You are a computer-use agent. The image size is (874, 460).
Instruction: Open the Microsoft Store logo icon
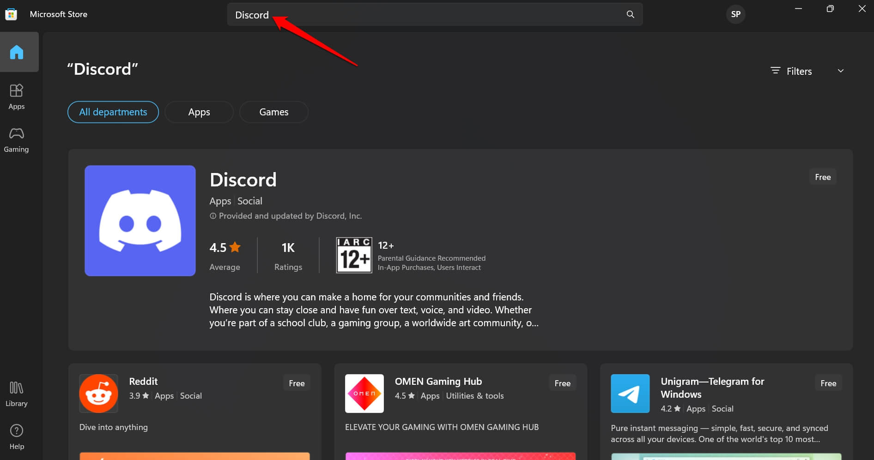click(11, 14)
